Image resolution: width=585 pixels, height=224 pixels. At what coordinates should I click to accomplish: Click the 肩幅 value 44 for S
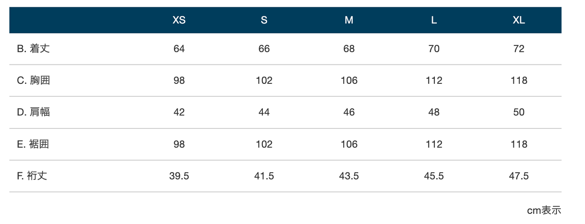(264, 112)
